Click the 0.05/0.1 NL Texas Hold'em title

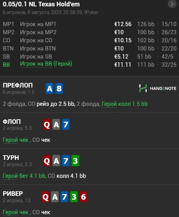(x=41, y=4)
